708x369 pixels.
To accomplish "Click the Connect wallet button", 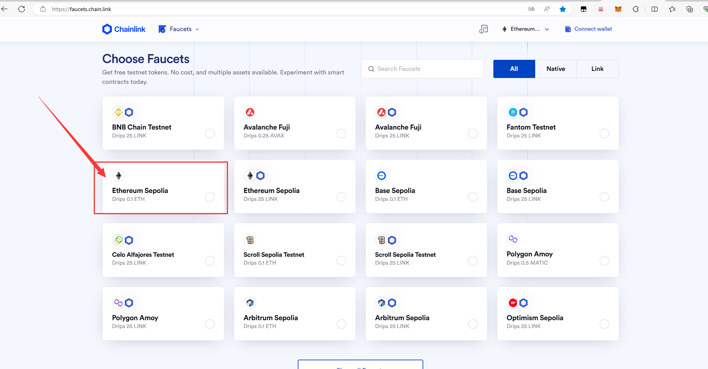I will 588,29.
